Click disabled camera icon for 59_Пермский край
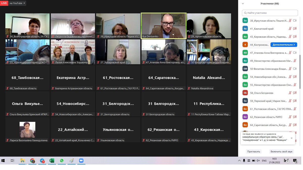This screenshot has height=170, width=303. [x=294, y=101]
